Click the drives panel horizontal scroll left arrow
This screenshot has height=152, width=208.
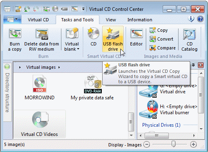pyautogui.click(x=141, y=136)
